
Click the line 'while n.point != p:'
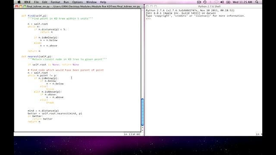pos(42,75)
